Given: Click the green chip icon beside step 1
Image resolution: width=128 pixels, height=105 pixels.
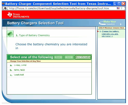Looking at the screenshot, I should 10,34.
